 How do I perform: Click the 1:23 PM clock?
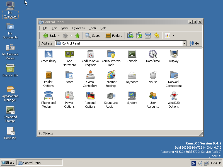point(216,163)
